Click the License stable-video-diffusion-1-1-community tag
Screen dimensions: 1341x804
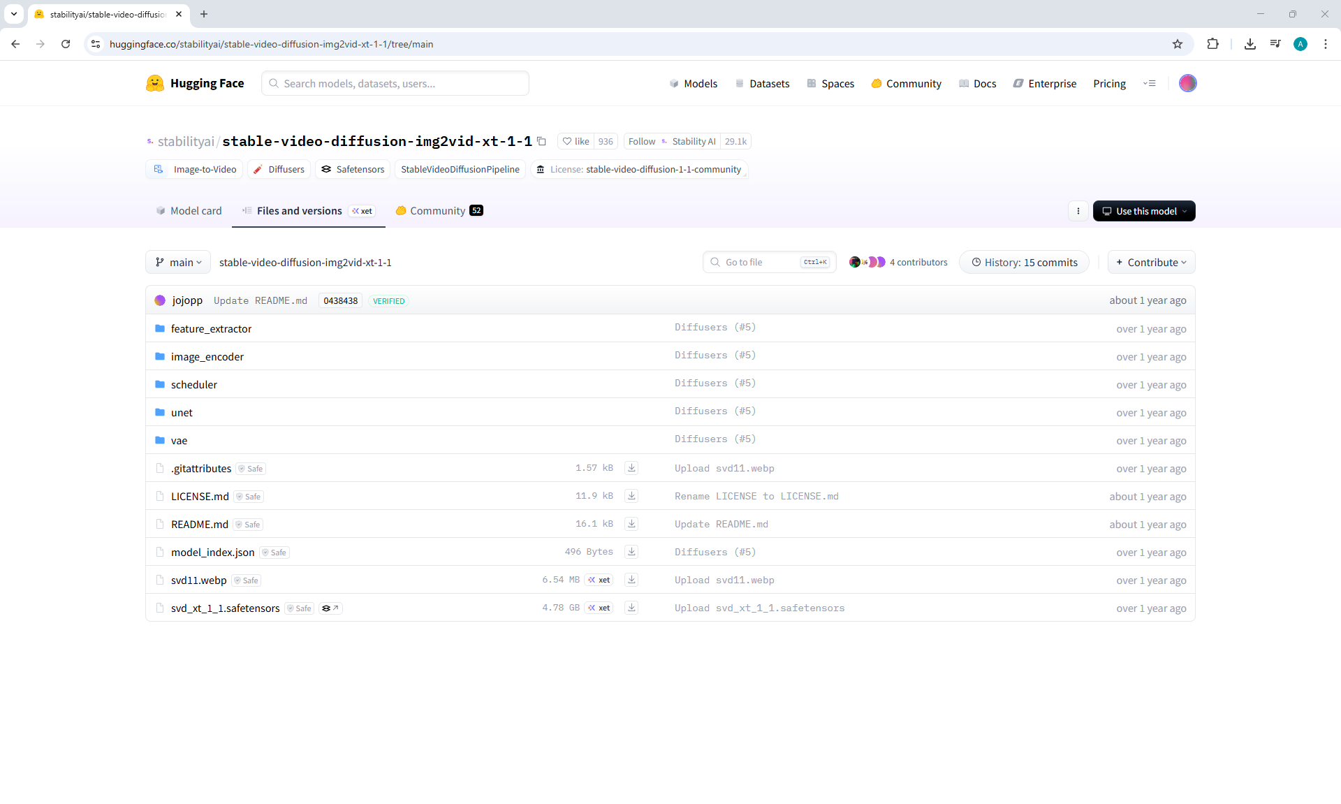(638, 169)
